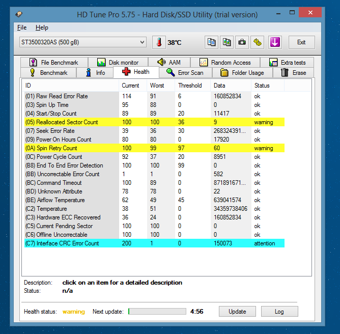Switch to the Error Scan tab
The width and height of the screenshot is (340, 334).
pyautogui.click(x=185, y=73)
